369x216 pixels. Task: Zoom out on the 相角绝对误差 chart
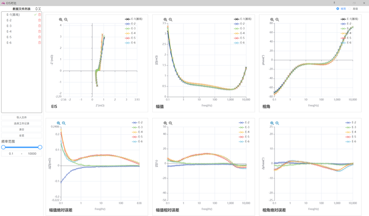(x=277, y=123)
